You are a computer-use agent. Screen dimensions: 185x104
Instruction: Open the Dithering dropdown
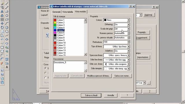(x=128, y=25)
